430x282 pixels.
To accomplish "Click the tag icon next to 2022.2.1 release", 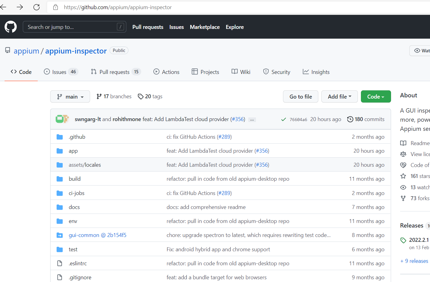I will tap(403, 240).
